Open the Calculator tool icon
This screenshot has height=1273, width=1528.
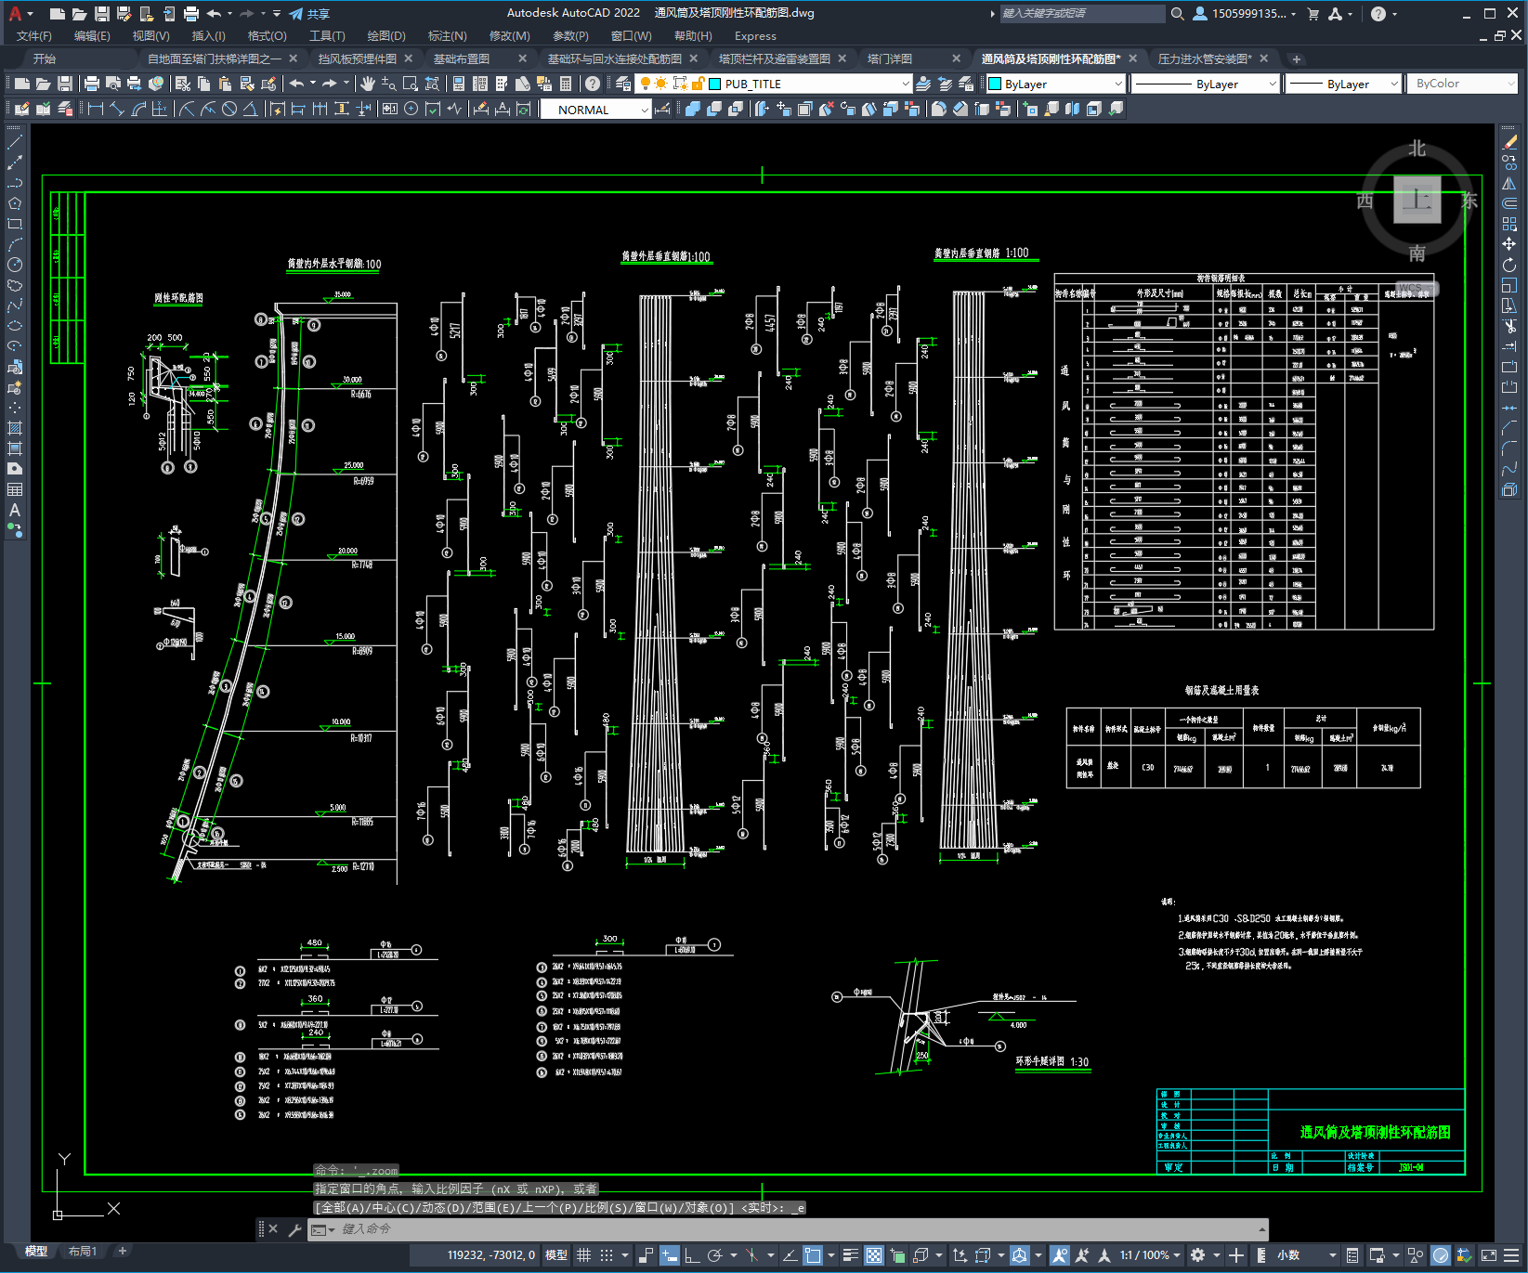click(566, 84)
